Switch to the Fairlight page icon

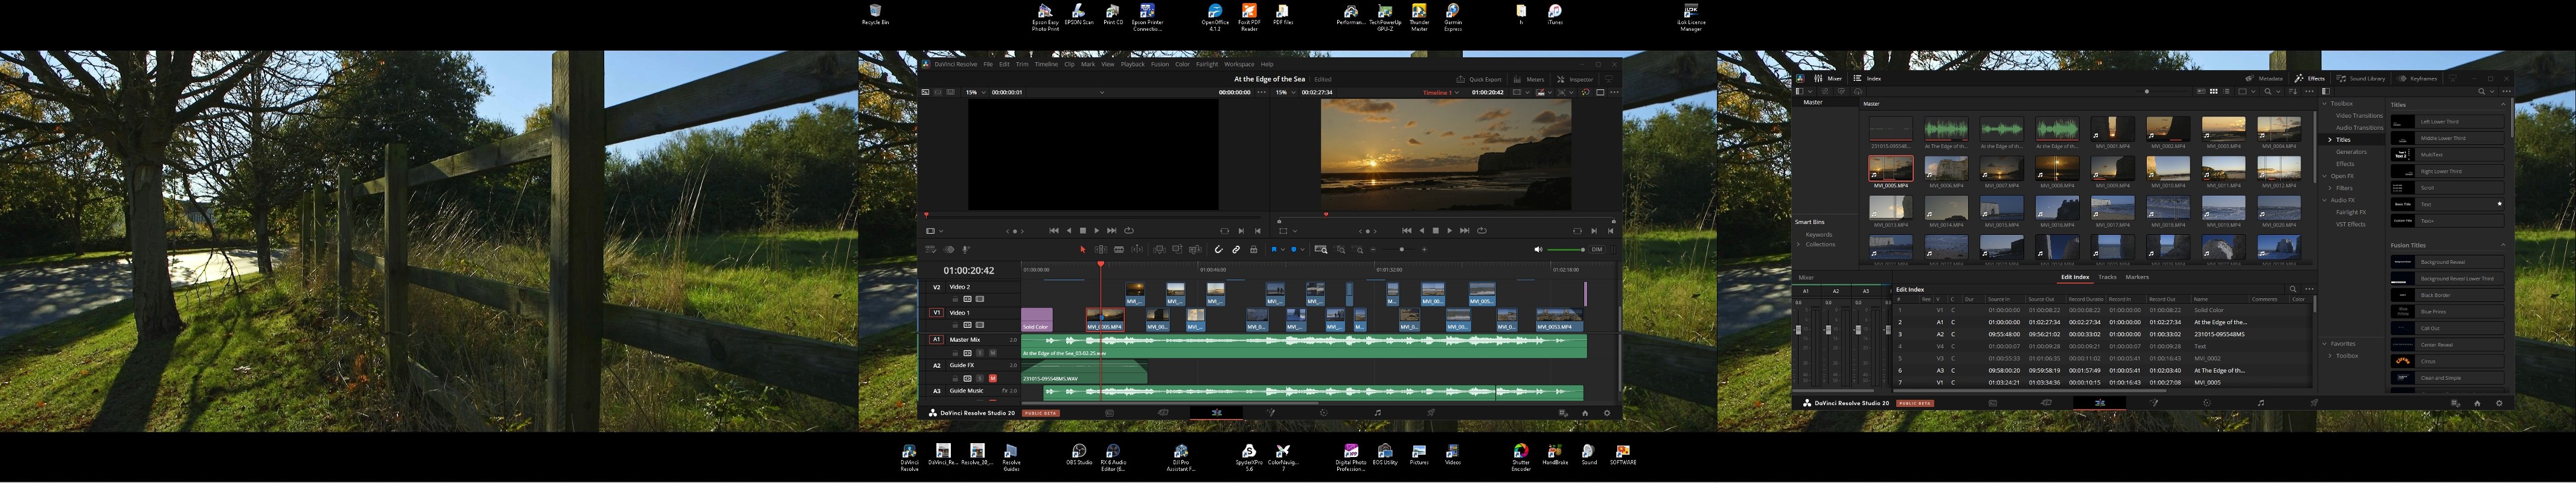1377,413
